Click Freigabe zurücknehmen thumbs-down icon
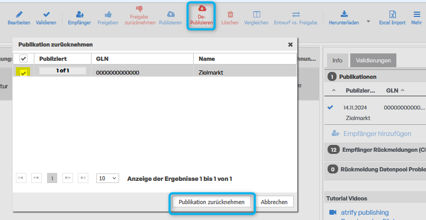This screenshot has width=426, height=220. (139, 9)
